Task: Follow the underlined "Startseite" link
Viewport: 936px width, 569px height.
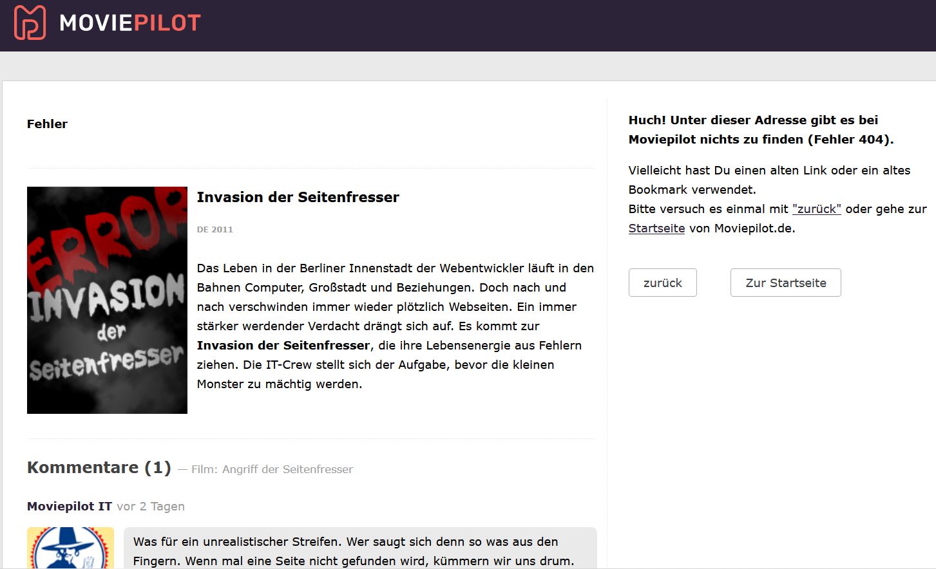Action: (656, 228)
